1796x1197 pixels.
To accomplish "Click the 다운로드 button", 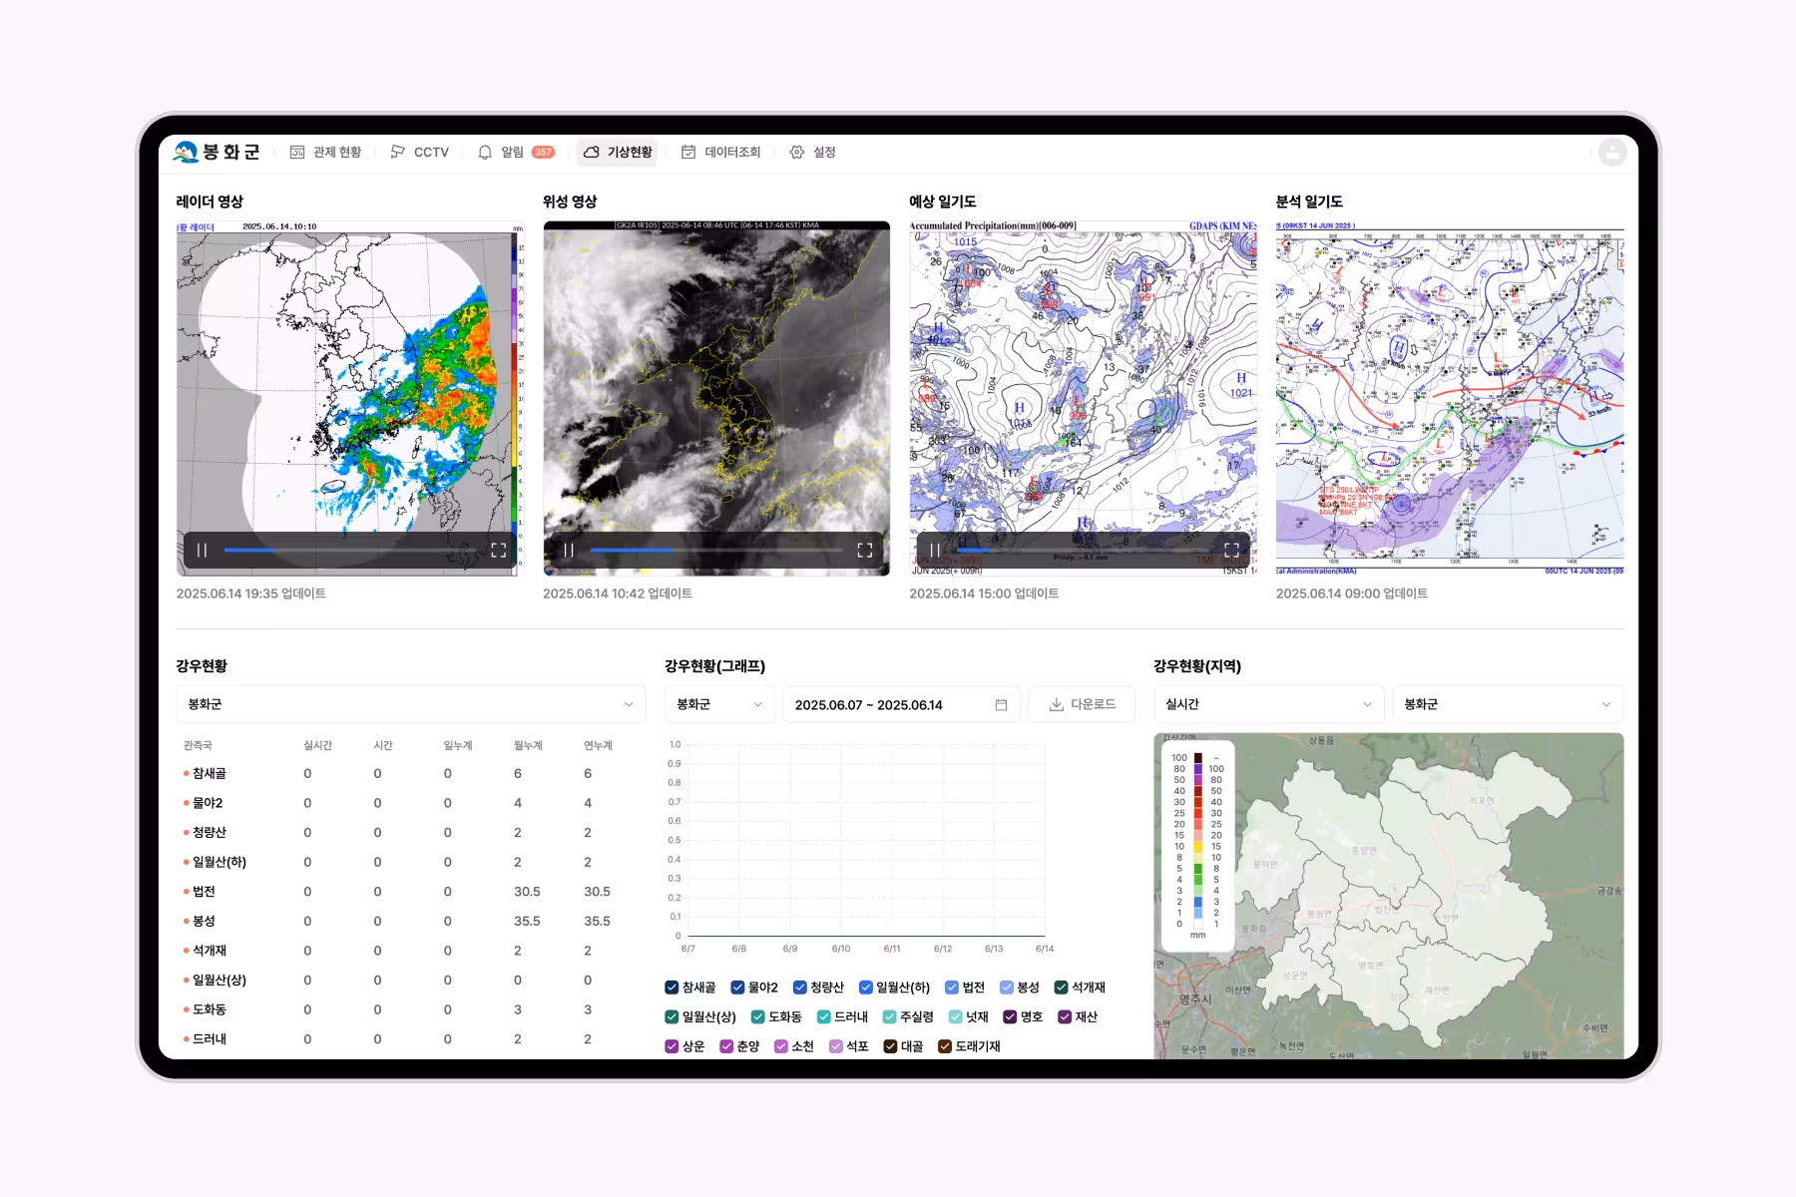I will (x=1082, y=704).
